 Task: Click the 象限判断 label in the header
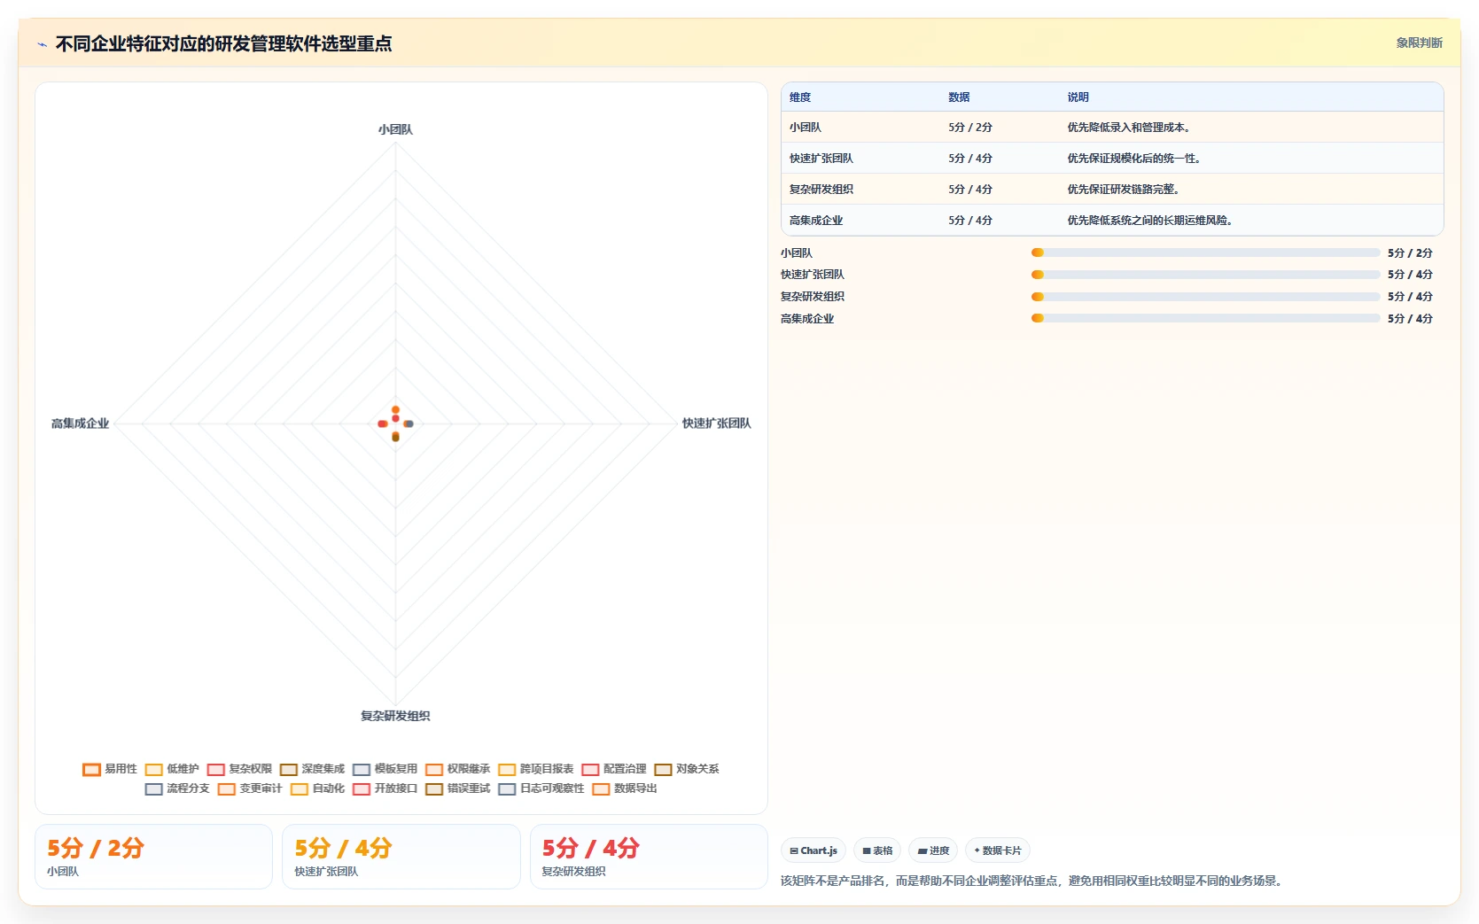[x=1419, y=43]
